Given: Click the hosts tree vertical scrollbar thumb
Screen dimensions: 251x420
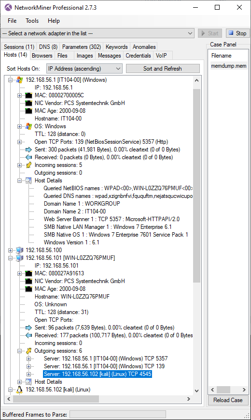Looking at the screenshot, I should coord(196,186).
